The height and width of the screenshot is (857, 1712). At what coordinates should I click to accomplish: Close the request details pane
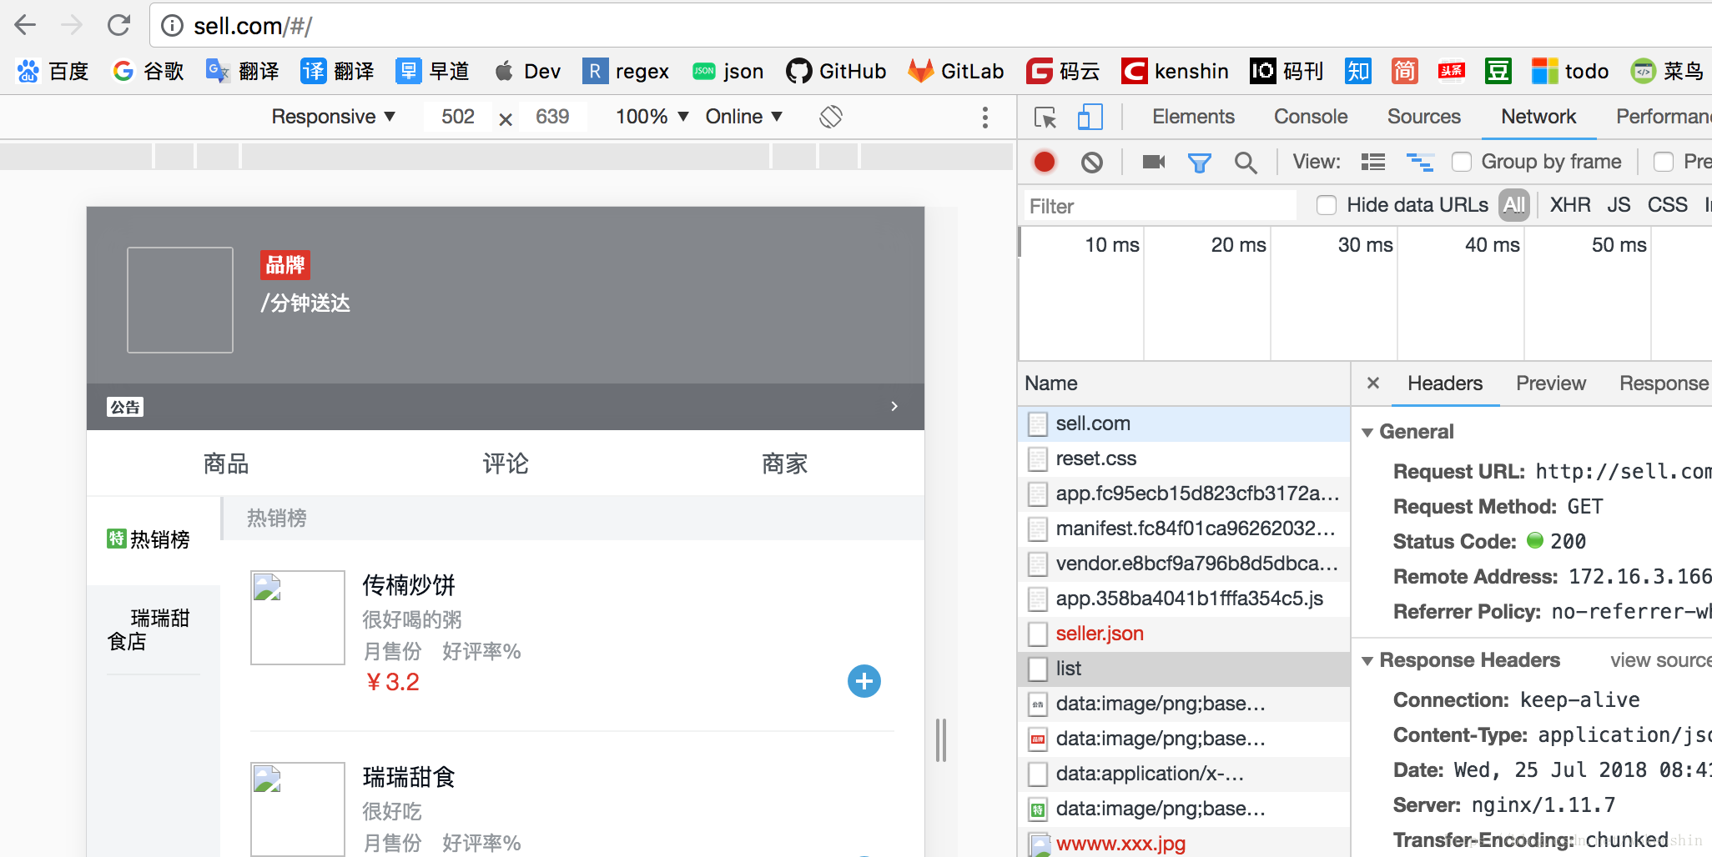click(1373, 383)
